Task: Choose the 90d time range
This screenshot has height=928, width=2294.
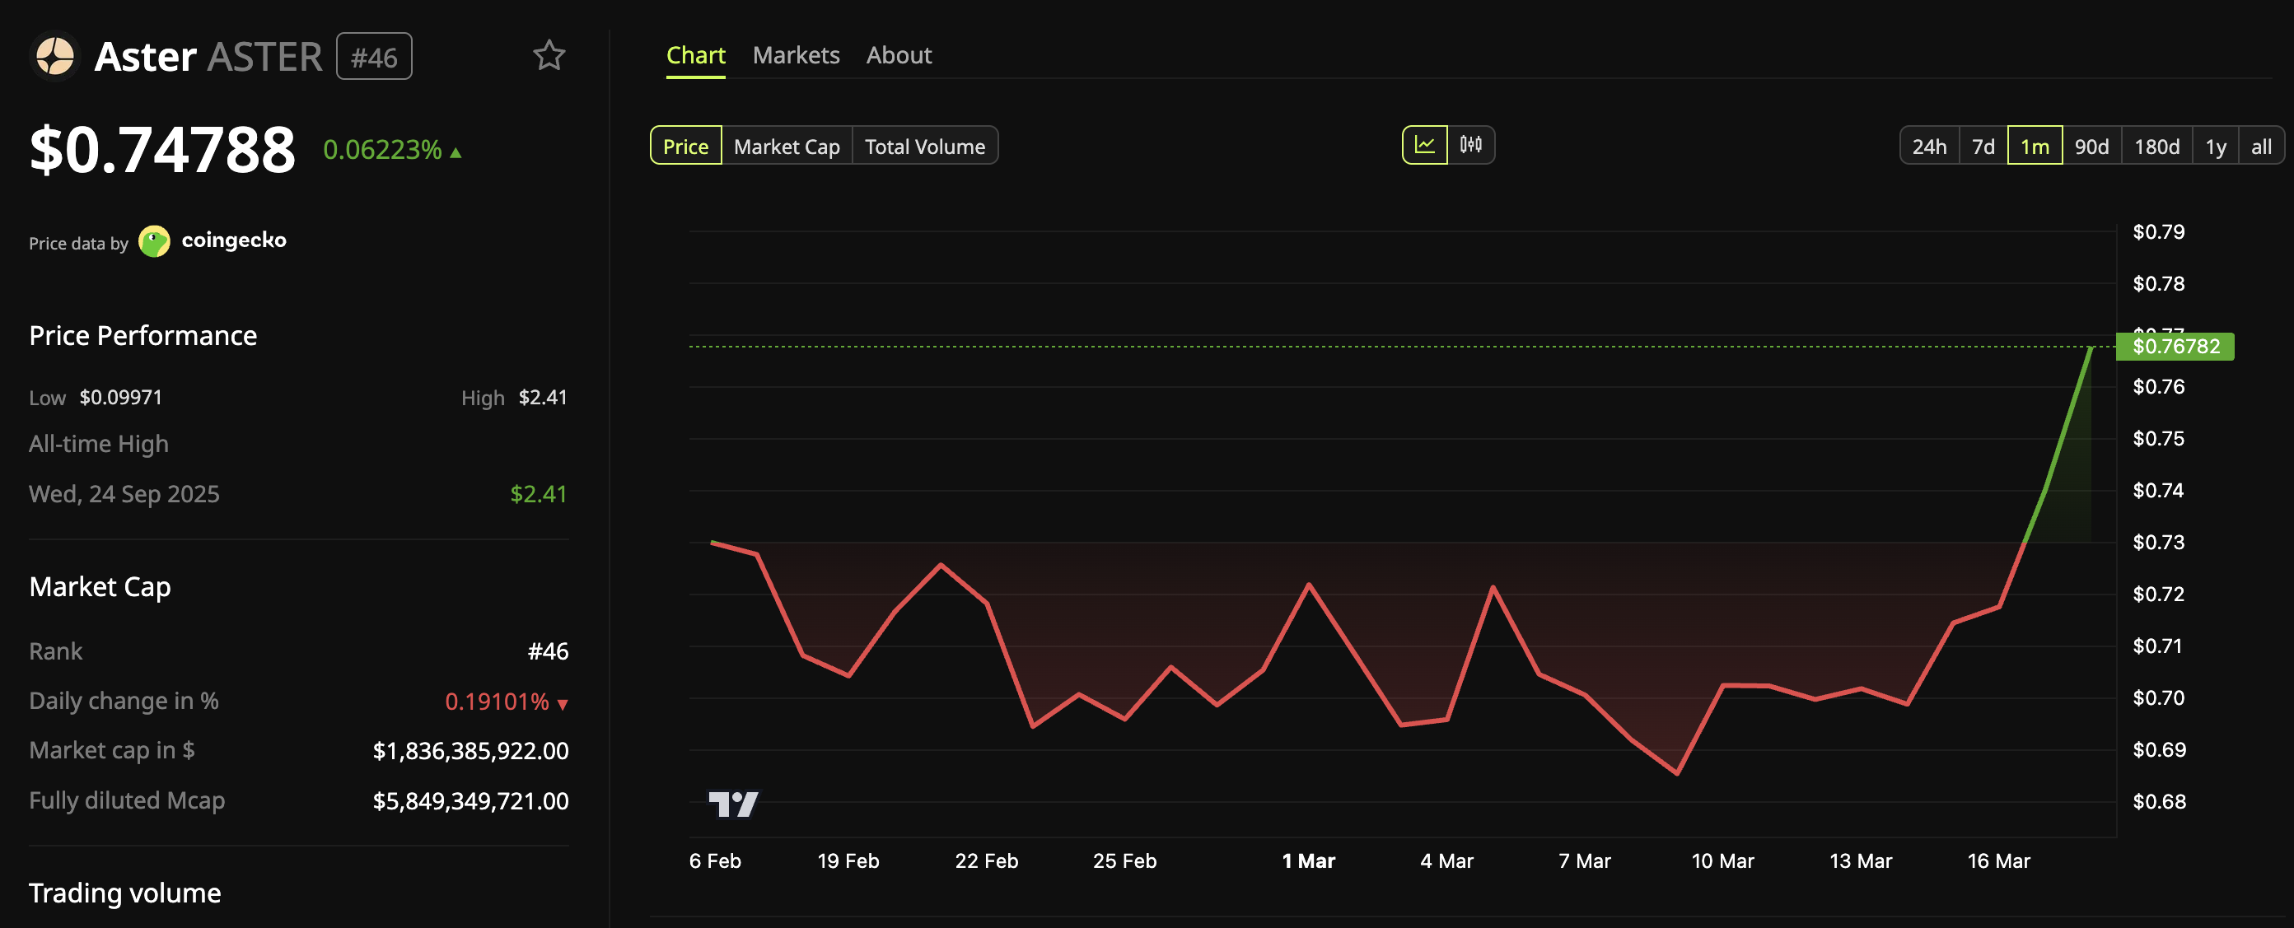Action: 2091,146
